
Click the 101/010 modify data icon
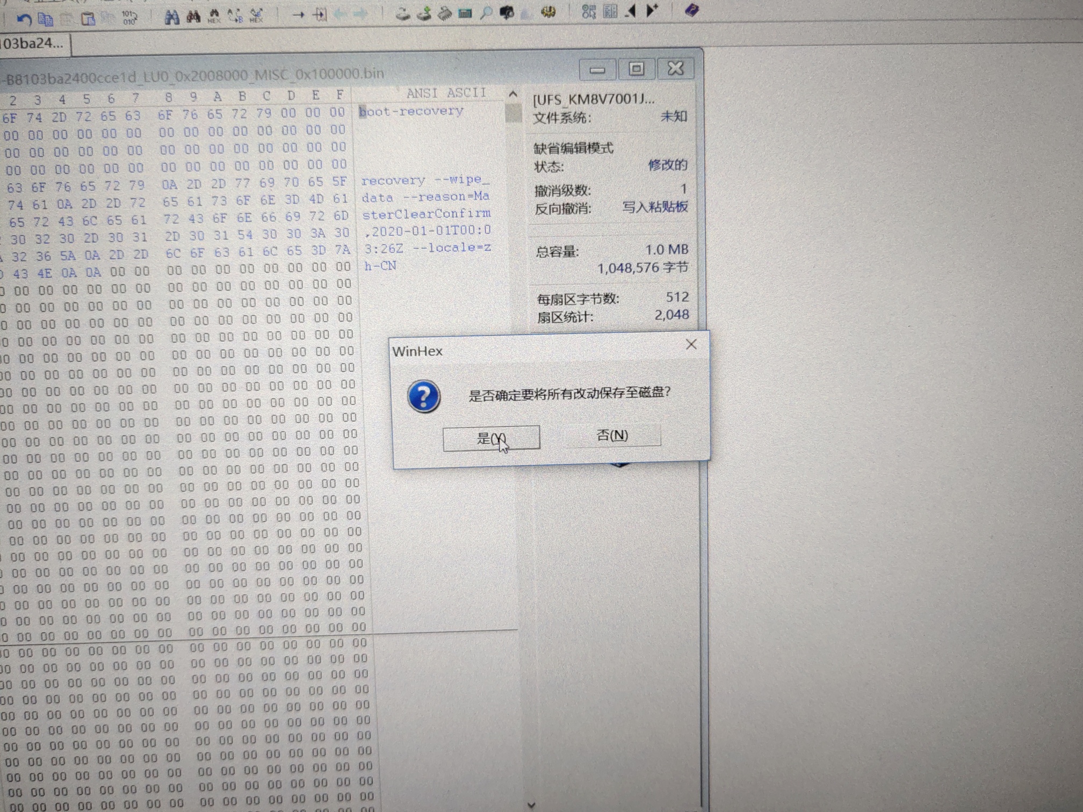click(129, 18)
